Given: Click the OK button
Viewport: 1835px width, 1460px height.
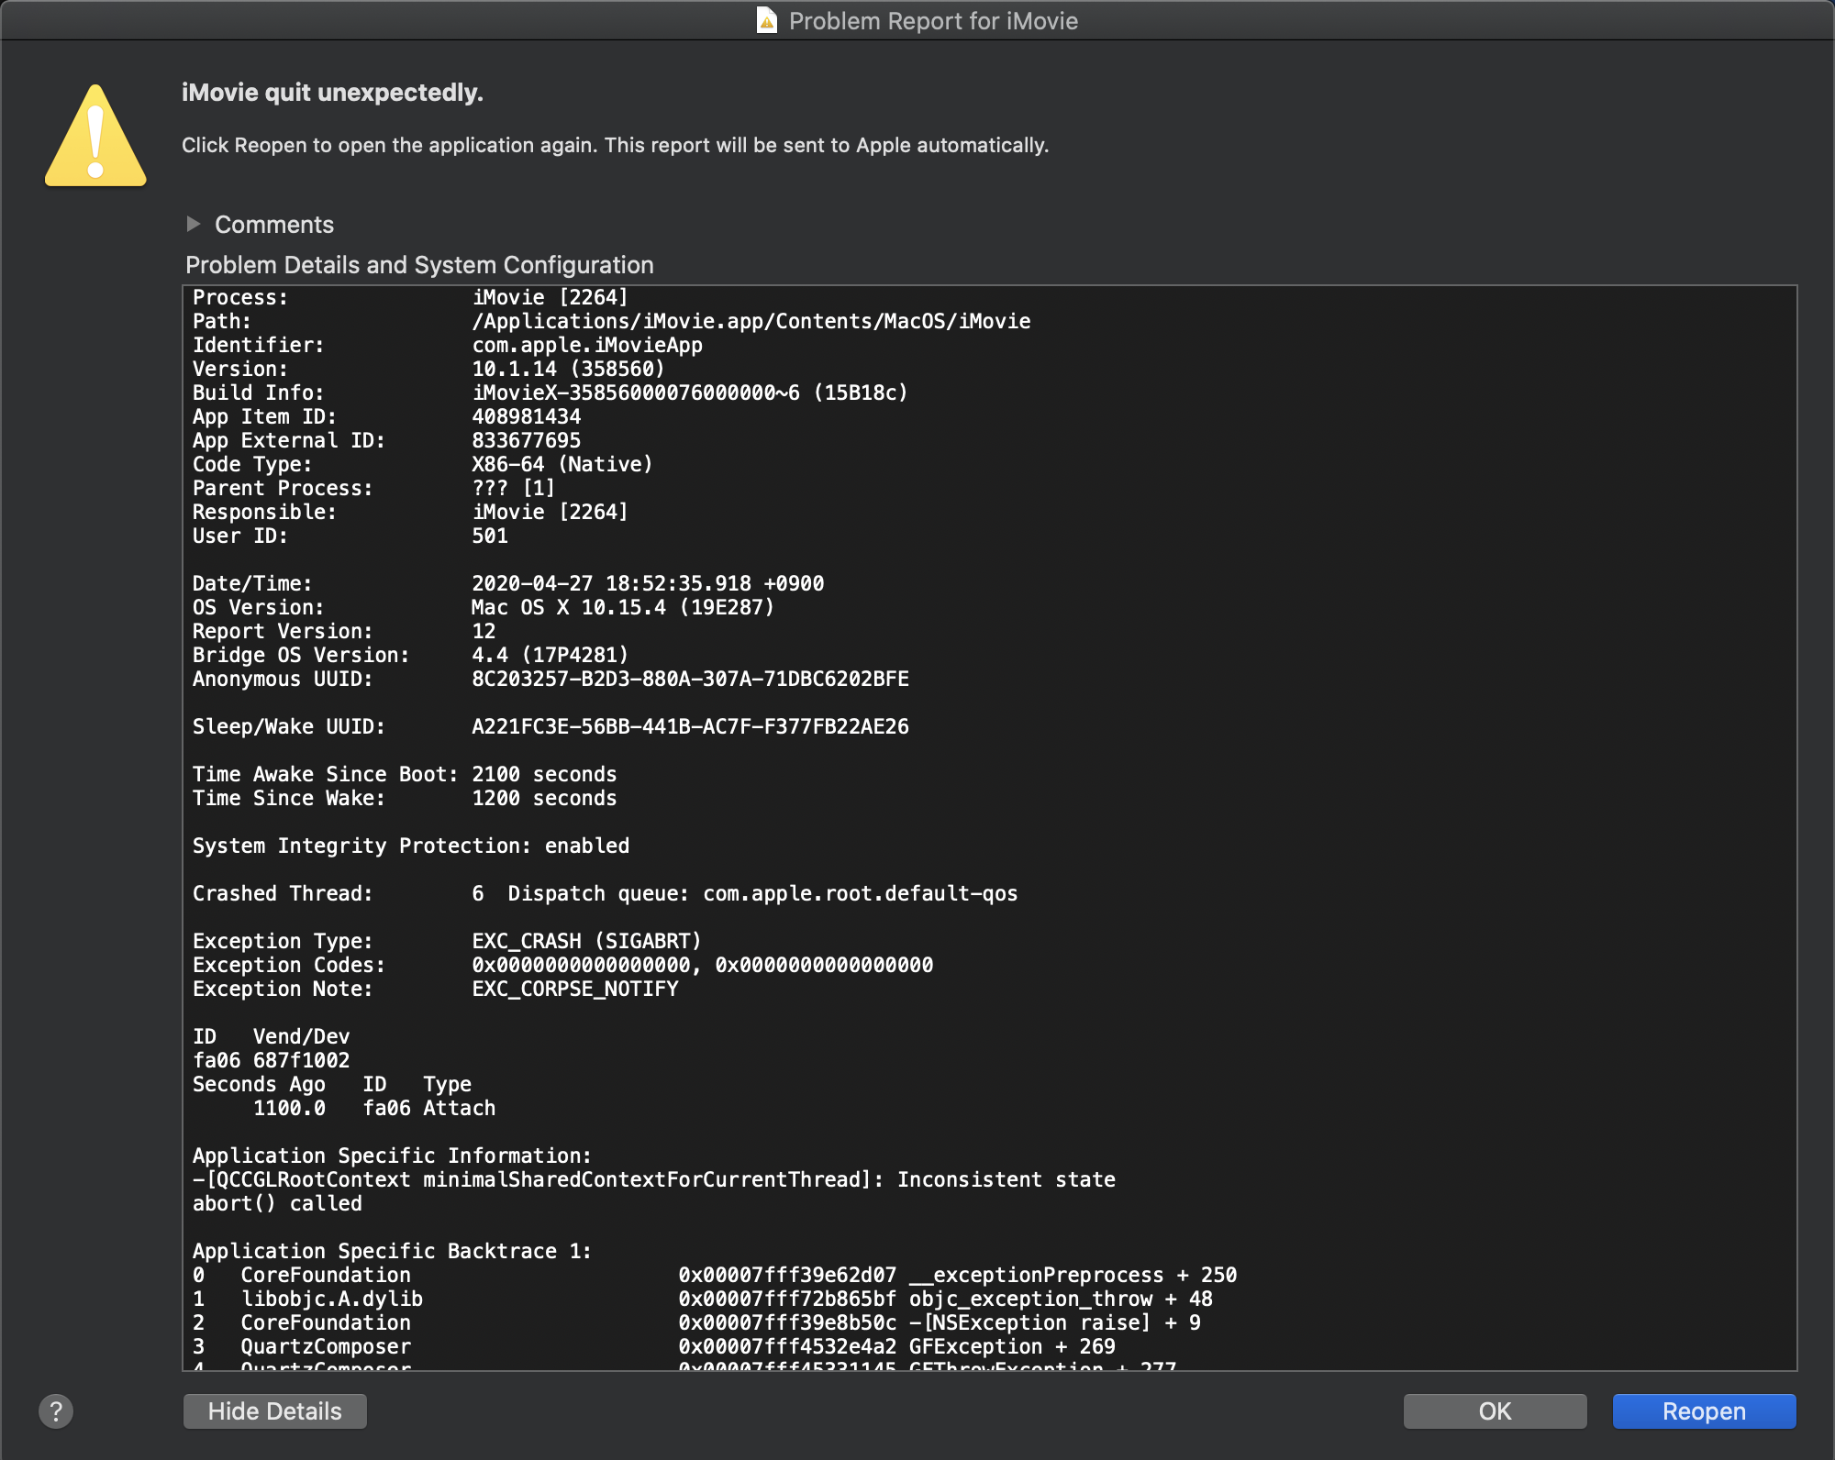Looking at the screenshot, I should (1495, 1410).
